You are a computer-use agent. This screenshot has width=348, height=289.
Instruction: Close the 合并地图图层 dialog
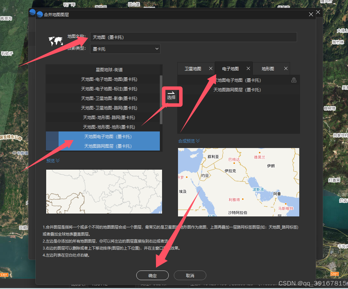click(x=311, y=14)
